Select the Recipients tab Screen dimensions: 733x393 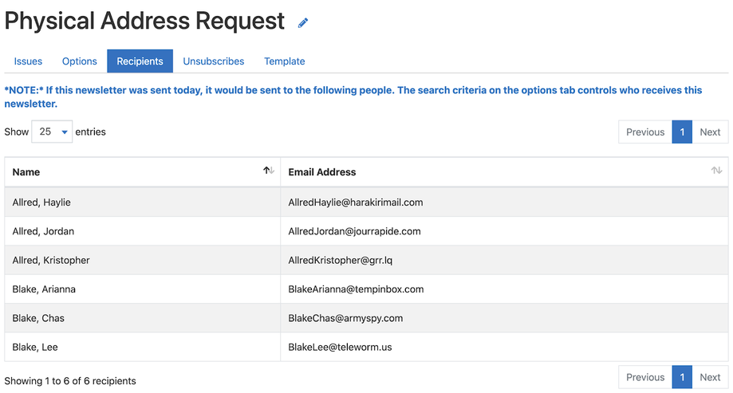click(140, 61)
